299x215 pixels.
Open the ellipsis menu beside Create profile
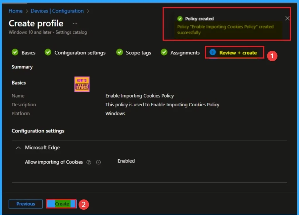point(75,23)
